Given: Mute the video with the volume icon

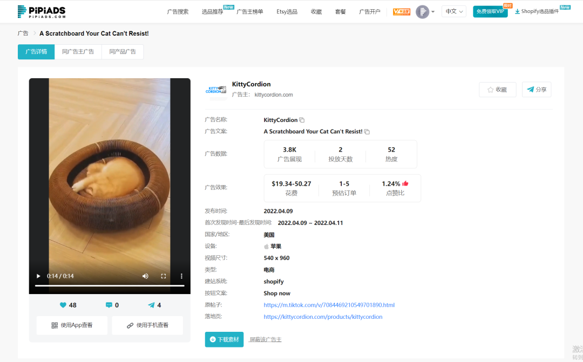Looking at the screenshot, I should [145, 276].
